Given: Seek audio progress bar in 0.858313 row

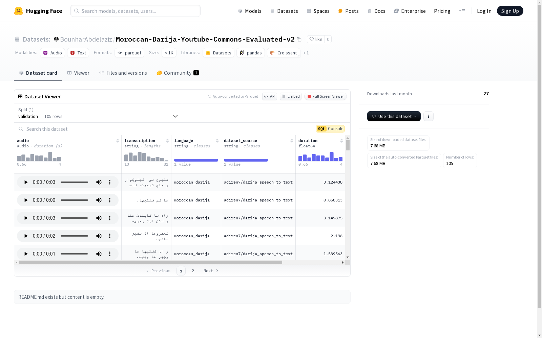Looking at the screenshot, I should tap(75, 200).
